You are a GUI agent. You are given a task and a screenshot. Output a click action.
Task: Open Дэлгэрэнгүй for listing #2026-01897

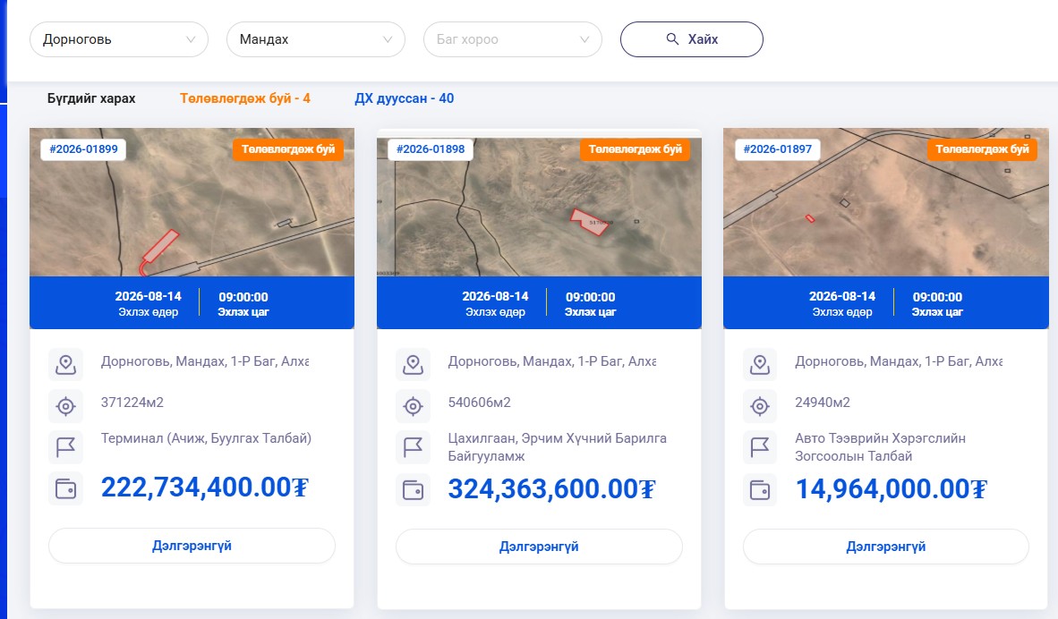tap(886, 547)
